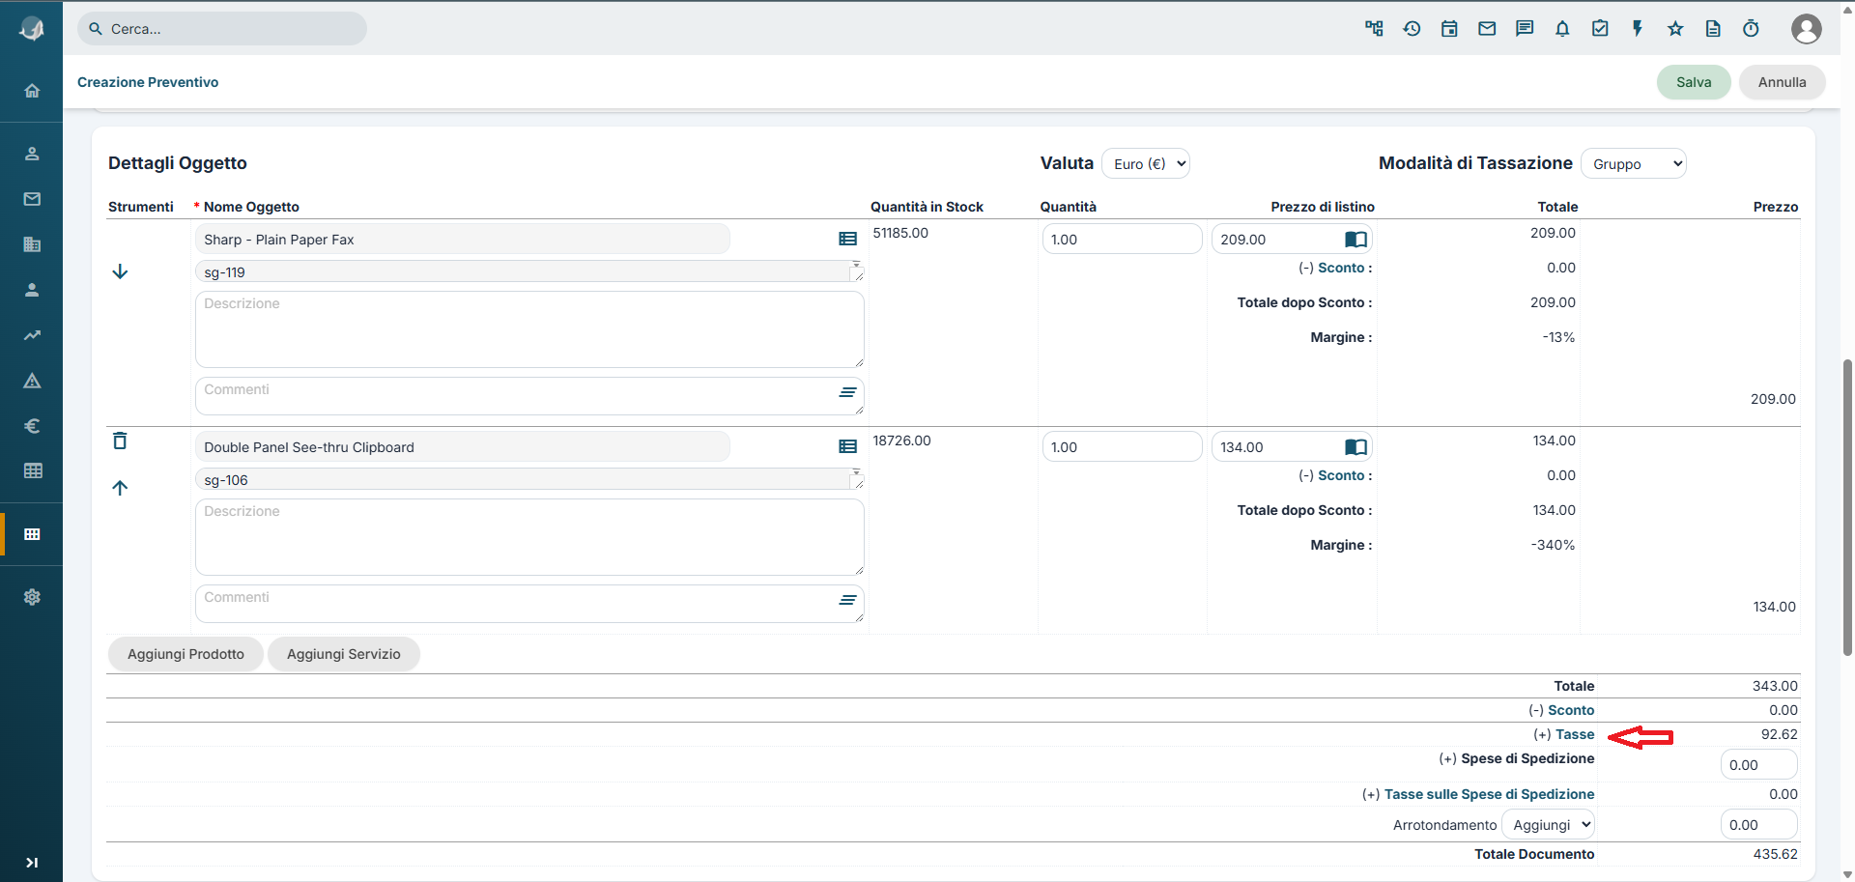Focus the Cerca search field
This screenshot has width=1855, height=882.
tap(222, 29)
